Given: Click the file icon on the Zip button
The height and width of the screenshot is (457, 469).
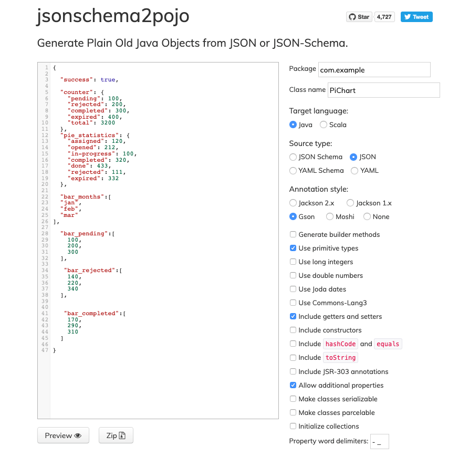Looking at the screenshot, I should click(x=122, y=435).
